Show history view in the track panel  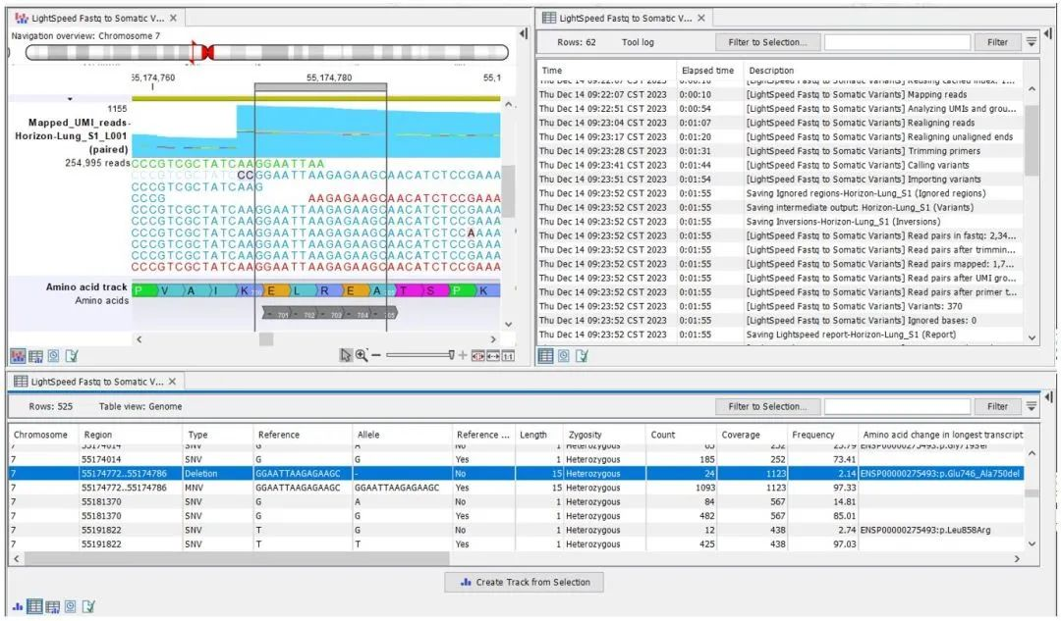tap(53, 356)
